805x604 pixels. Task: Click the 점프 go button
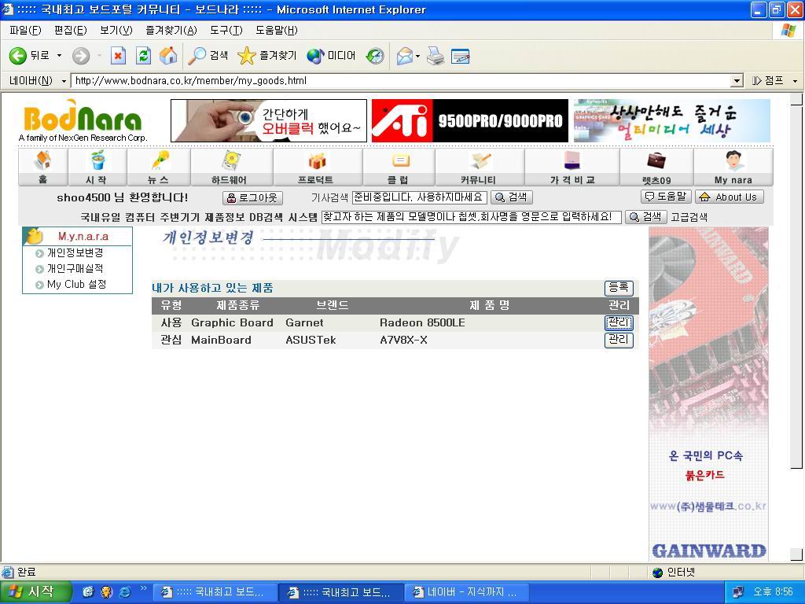[767, 81]
